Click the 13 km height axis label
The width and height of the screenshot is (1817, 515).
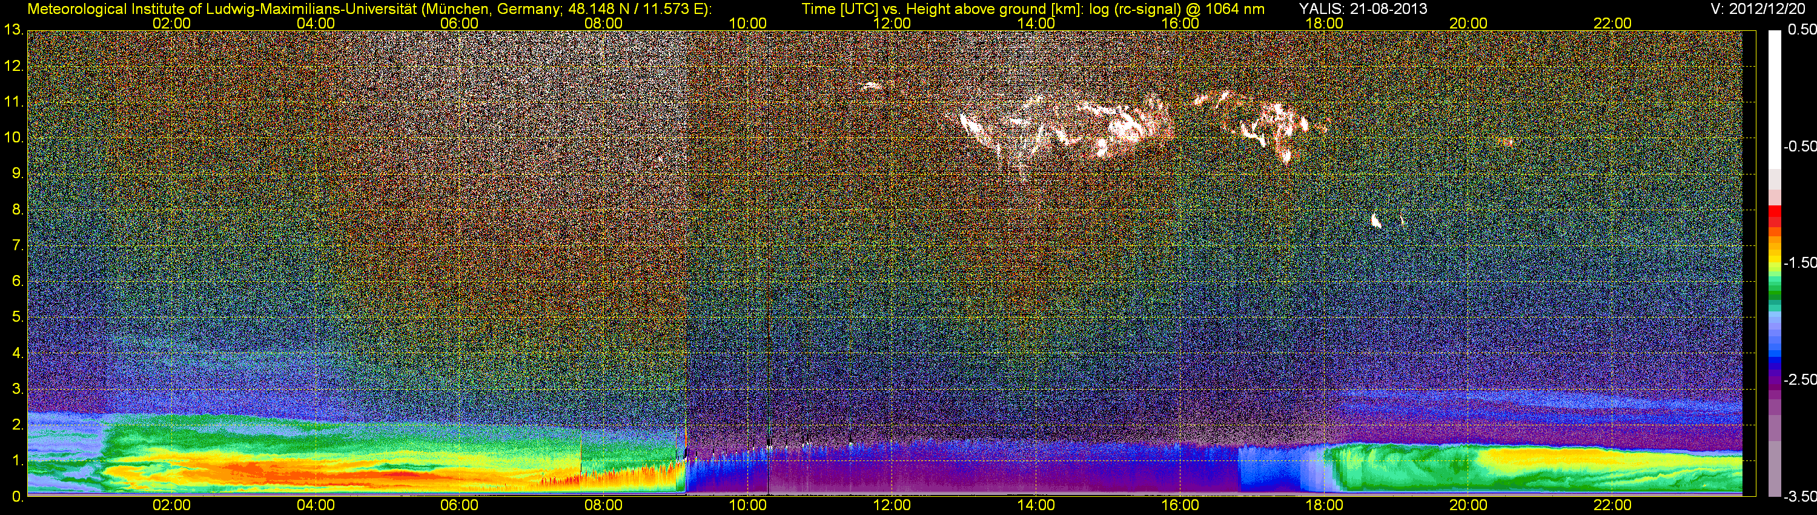pos(13,30)
